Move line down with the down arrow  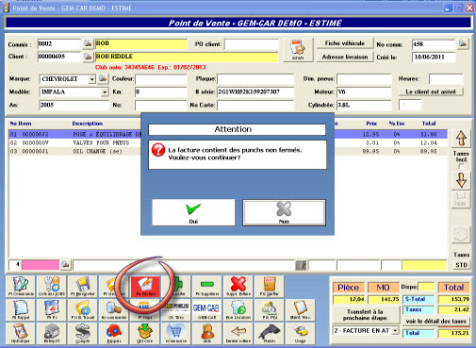coord(461,180)
